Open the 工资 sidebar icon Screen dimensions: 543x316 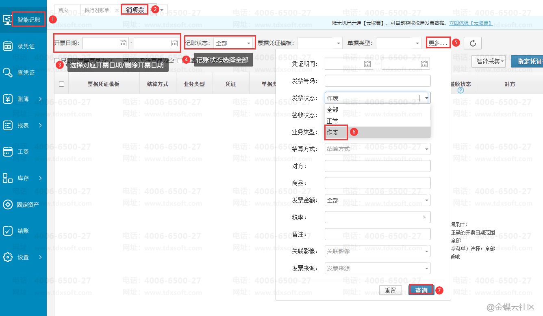point(8,152)
